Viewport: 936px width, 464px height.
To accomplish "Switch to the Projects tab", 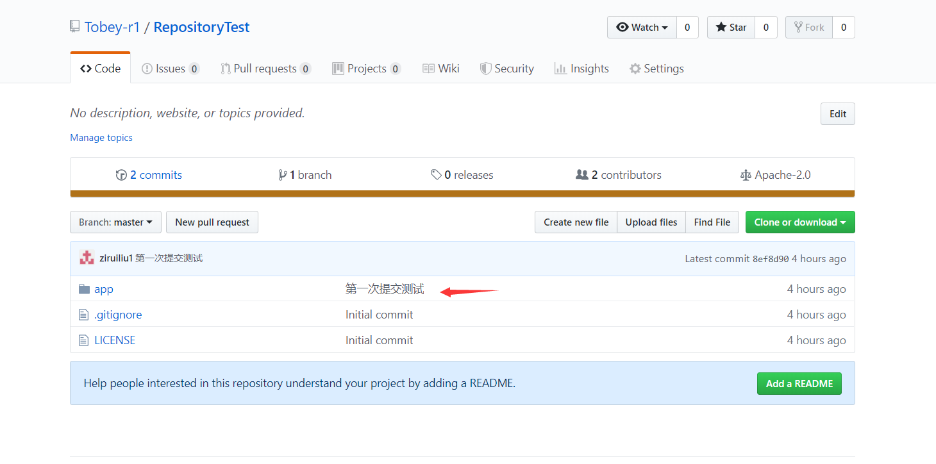I will [x=367, y=69].
